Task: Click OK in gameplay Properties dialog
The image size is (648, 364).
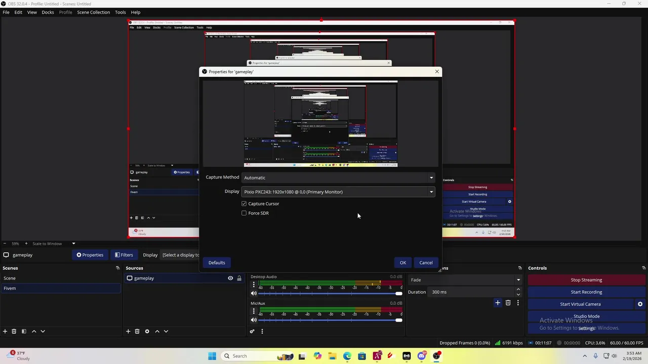Action: [x=403, y=262]
